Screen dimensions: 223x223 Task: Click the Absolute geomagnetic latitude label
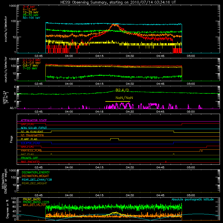coord(193,200)
